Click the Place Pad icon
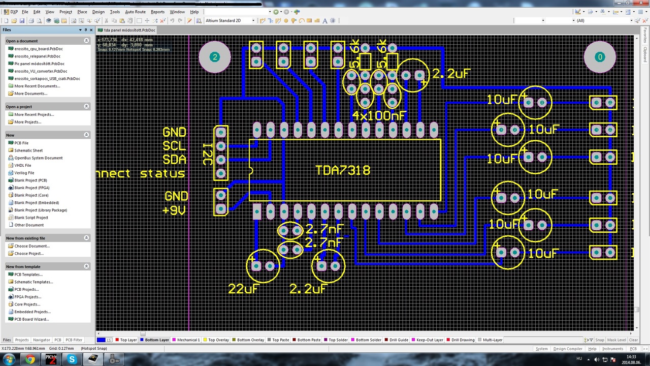The image size is (650, 366). coord(286,20)
